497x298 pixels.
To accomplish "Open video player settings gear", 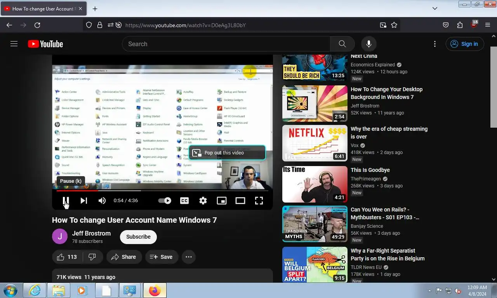I will [203, 201].
